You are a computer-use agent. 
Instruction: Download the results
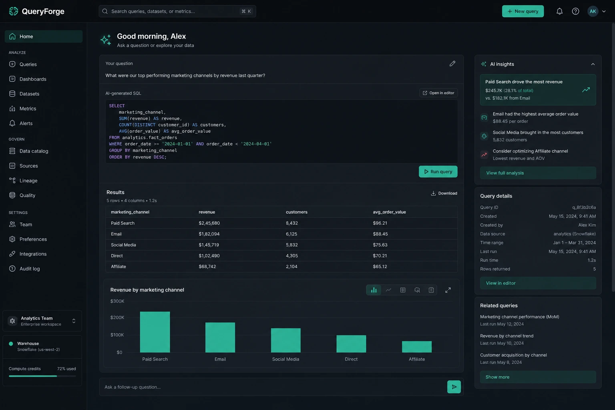[x=444, y=193]
